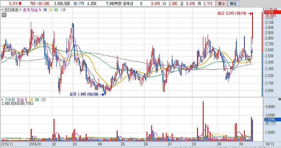
Task: Select the volume panel 120 average label
Action: [x=43, y=100]
